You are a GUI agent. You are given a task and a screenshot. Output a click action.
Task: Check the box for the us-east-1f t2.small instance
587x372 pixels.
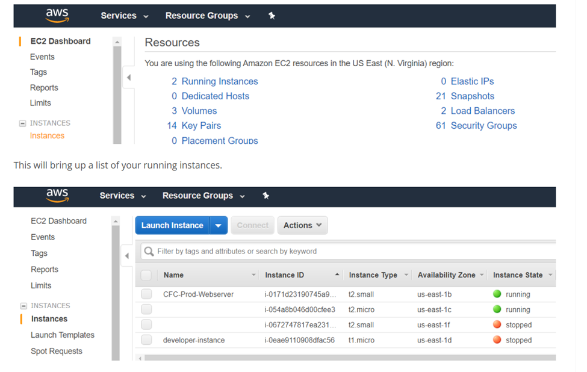pyautogui.click(x=146, y=324)
